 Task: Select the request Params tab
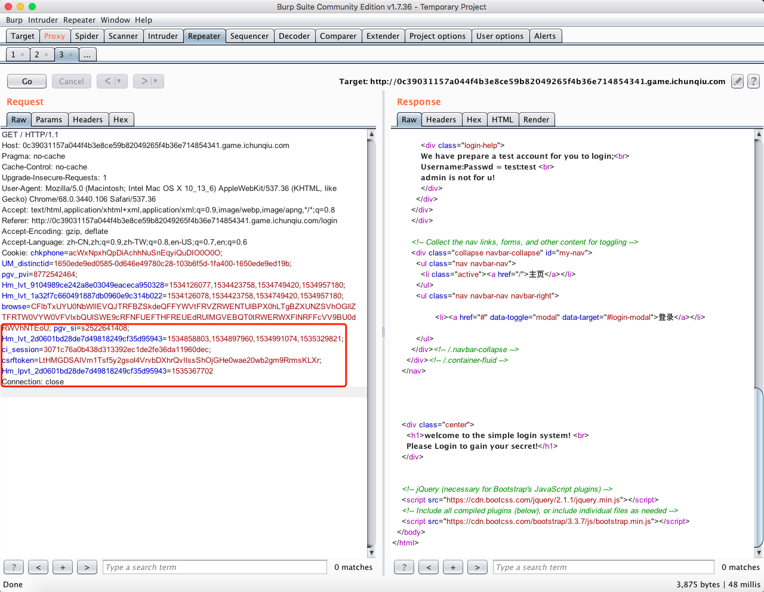point(49,119)
